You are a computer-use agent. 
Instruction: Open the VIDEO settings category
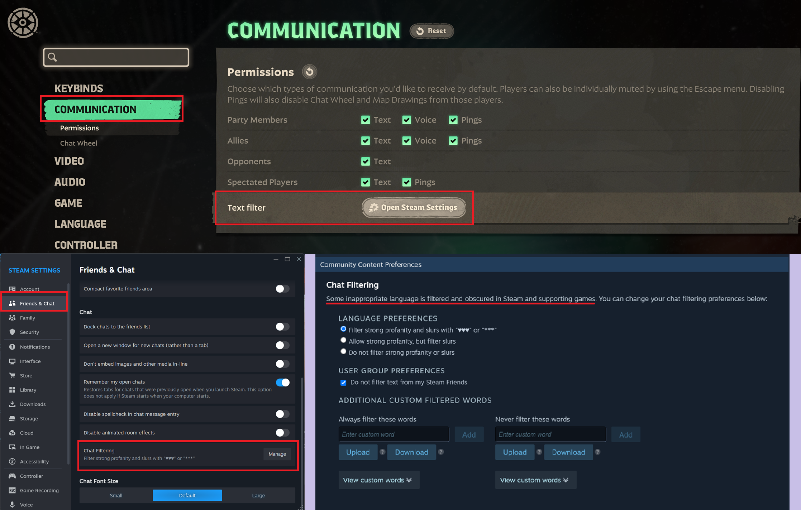click(69, 161)
